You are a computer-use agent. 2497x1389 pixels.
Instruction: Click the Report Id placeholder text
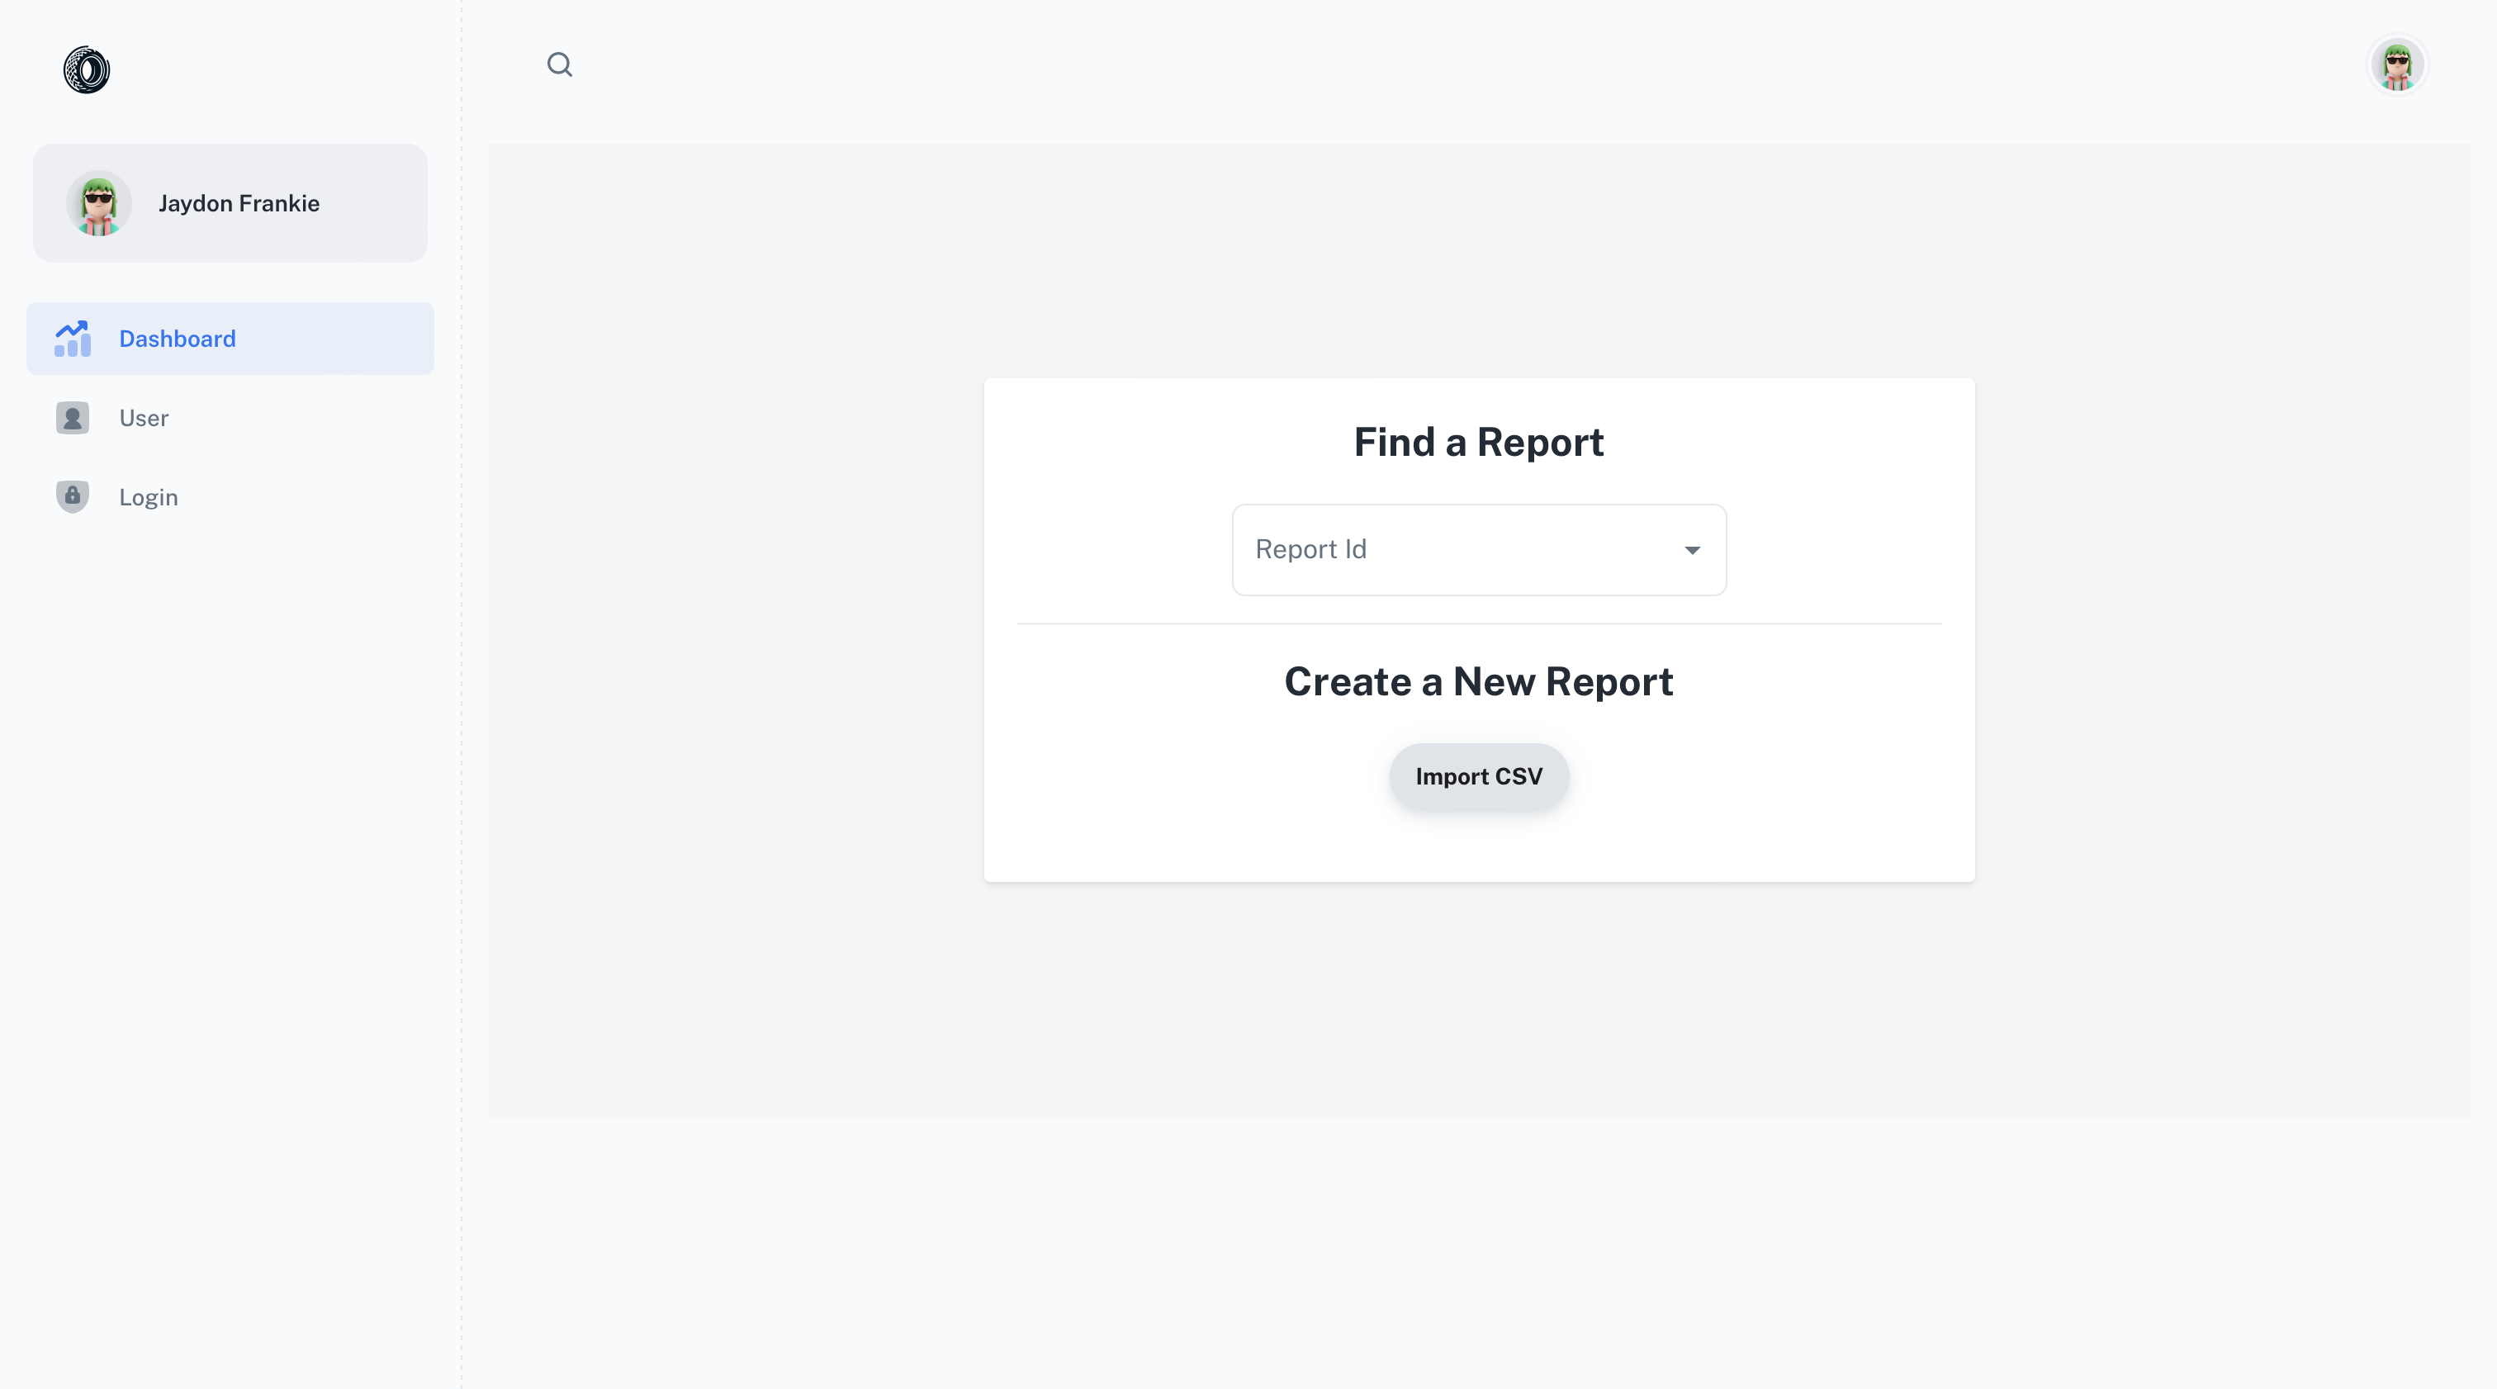[1310, 550]
